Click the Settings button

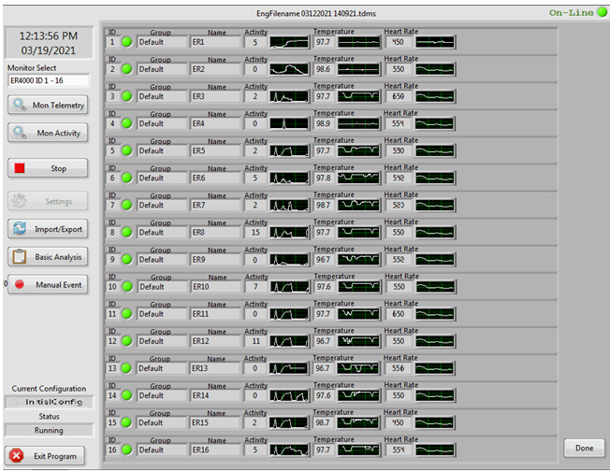click(48, 201)
